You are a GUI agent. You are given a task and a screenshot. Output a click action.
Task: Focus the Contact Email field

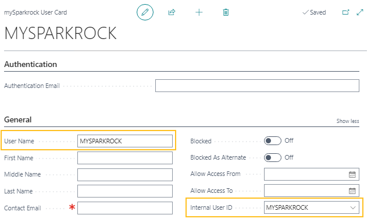125,208
